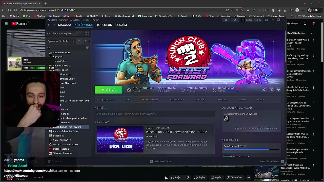Open YouTube notifications bell icon
The width and height of the screenshot is (324, 182).
(305, 24)
